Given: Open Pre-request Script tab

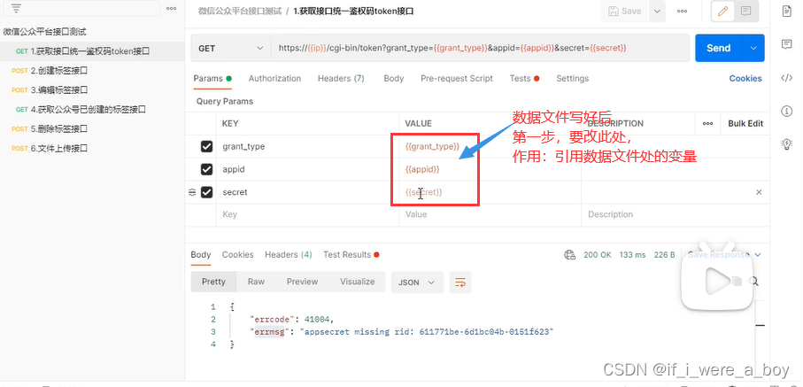Looking at the screenshot, I should [456, 79].
